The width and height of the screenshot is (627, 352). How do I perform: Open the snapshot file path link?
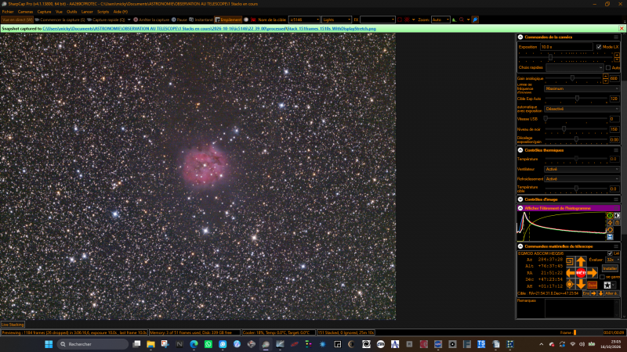coord(209,29)
